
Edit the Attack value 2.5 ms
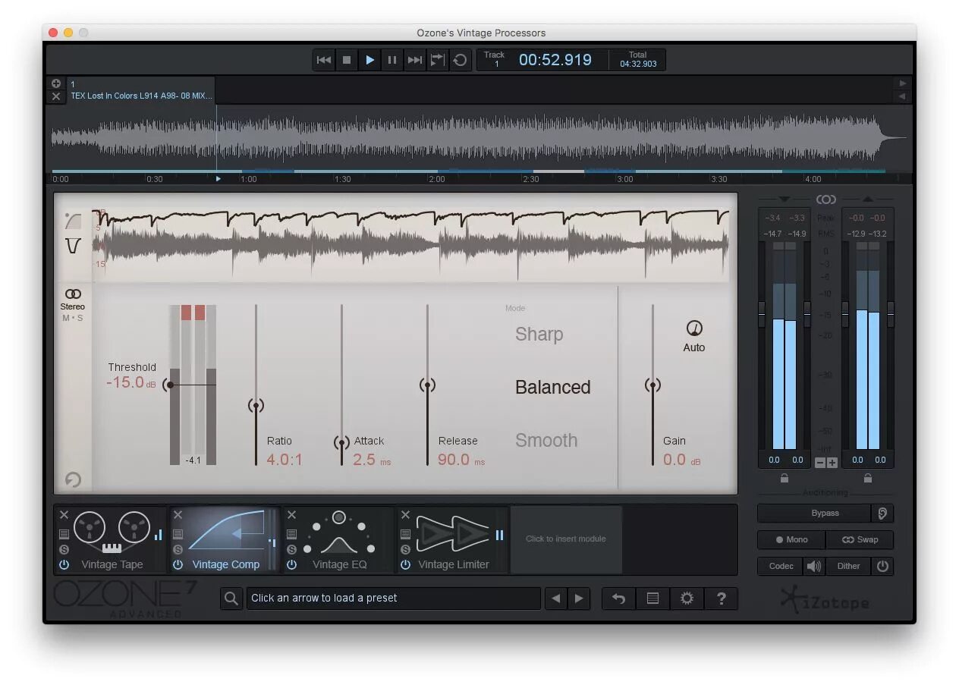(x=372, y=460)
